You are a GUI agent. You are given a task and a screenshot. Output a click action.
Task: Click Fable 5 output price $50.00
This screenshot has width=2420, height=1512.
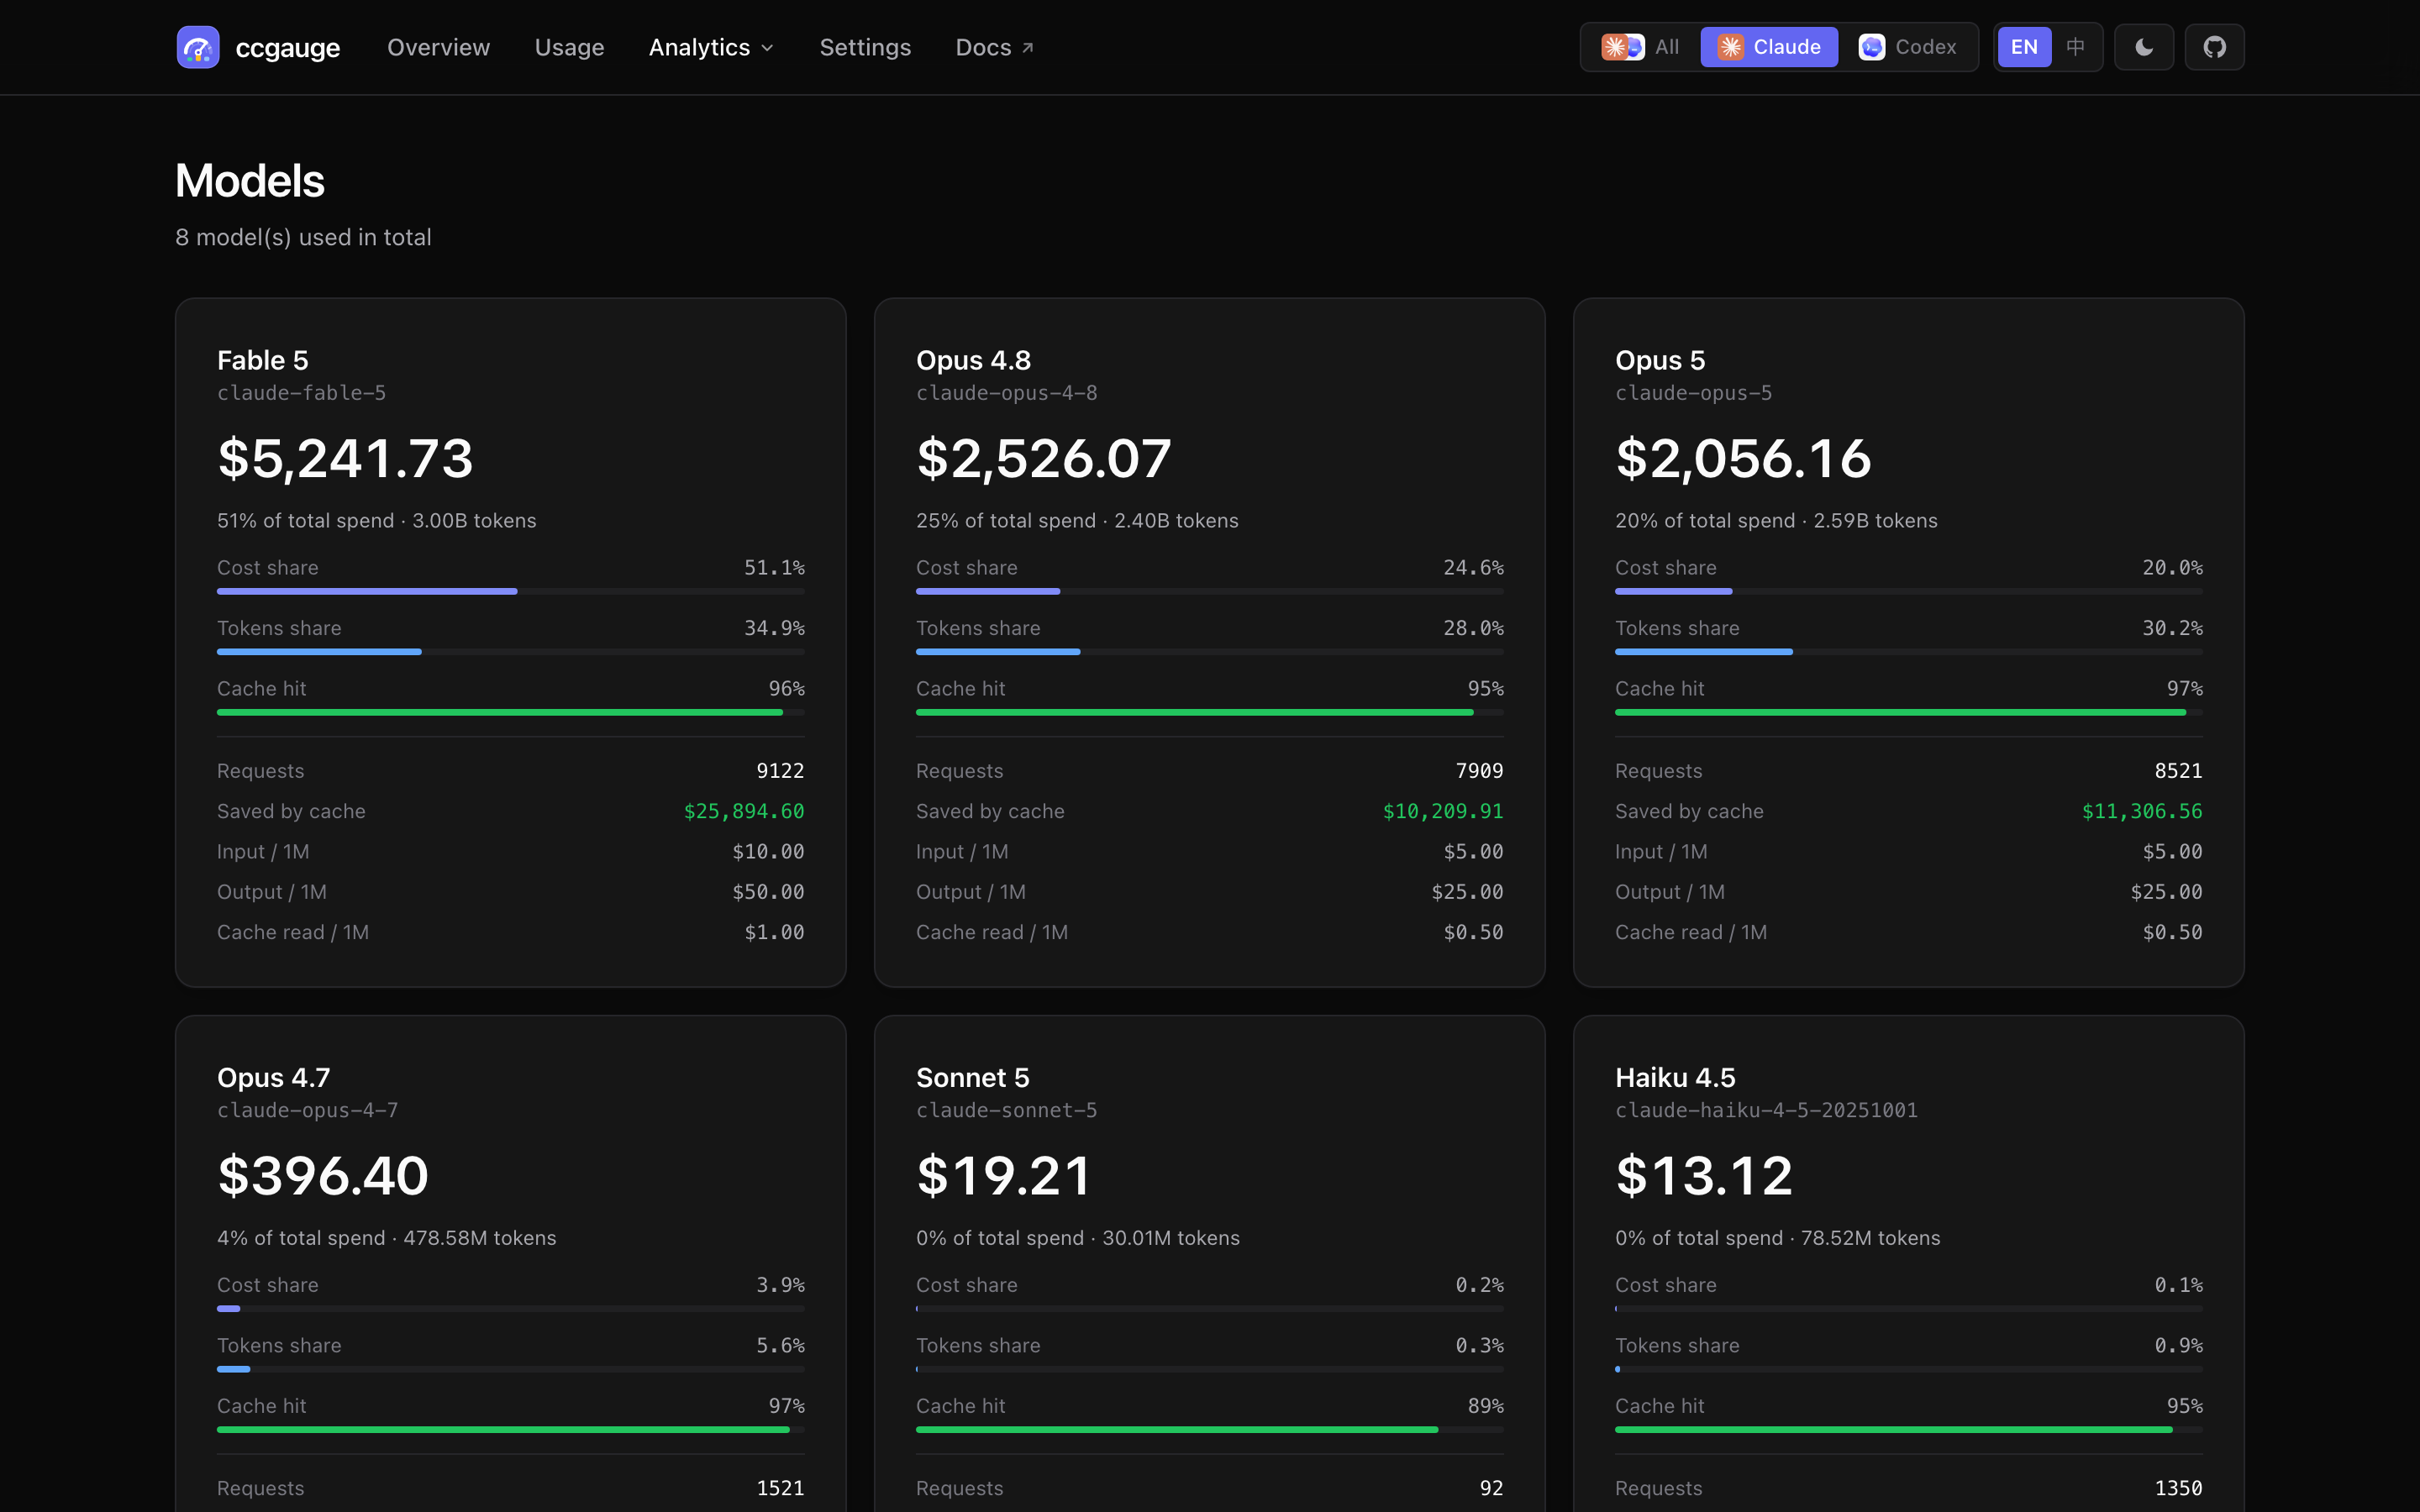(768, 892)
